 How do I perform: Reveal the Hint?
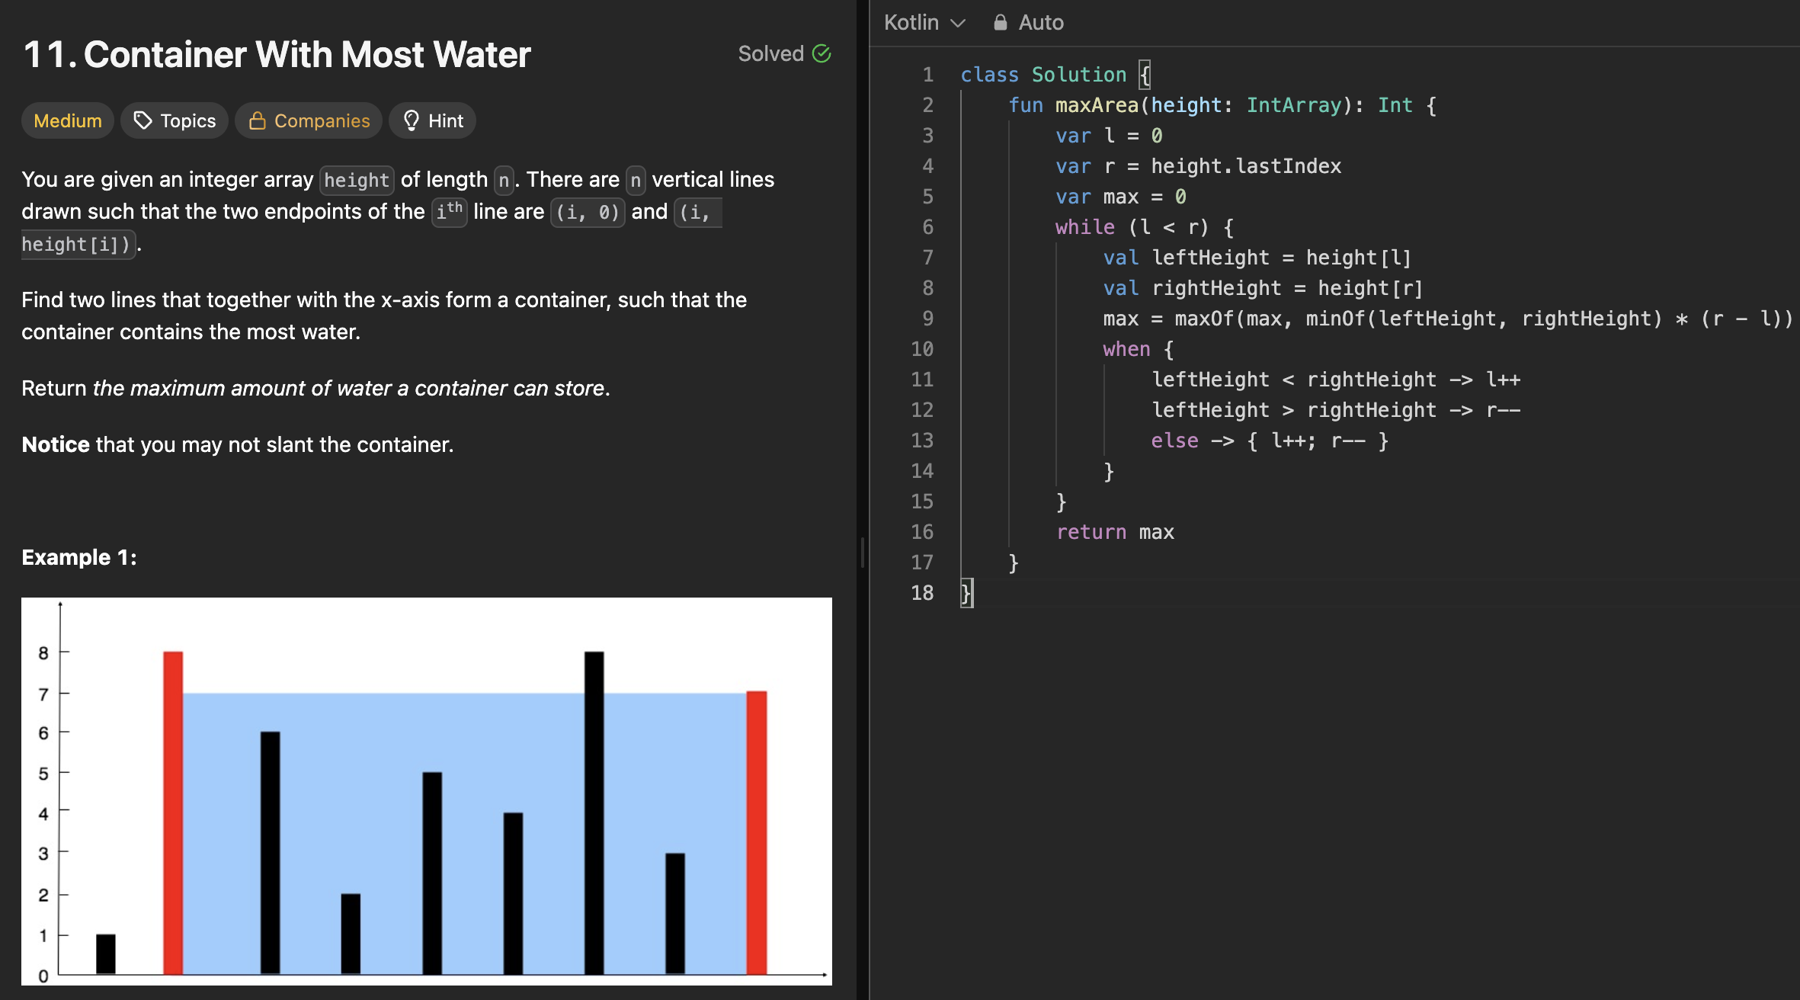pyautogui.click(x=433, y=120)
